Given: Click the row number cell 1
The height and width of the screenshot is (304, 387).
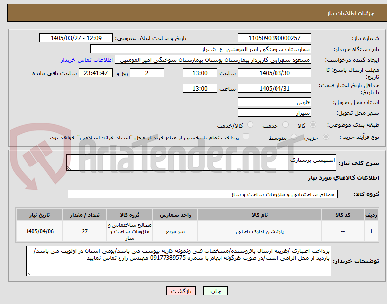Looking at the screenshot, I should [371, 231].
